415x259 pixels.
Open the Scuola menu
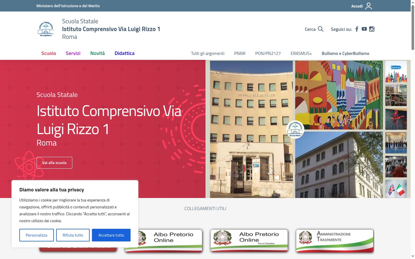pos(48,53)
